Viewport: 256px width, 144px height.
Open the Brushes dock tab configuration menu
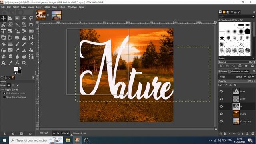pyautogui.click(x=254, y=12)
